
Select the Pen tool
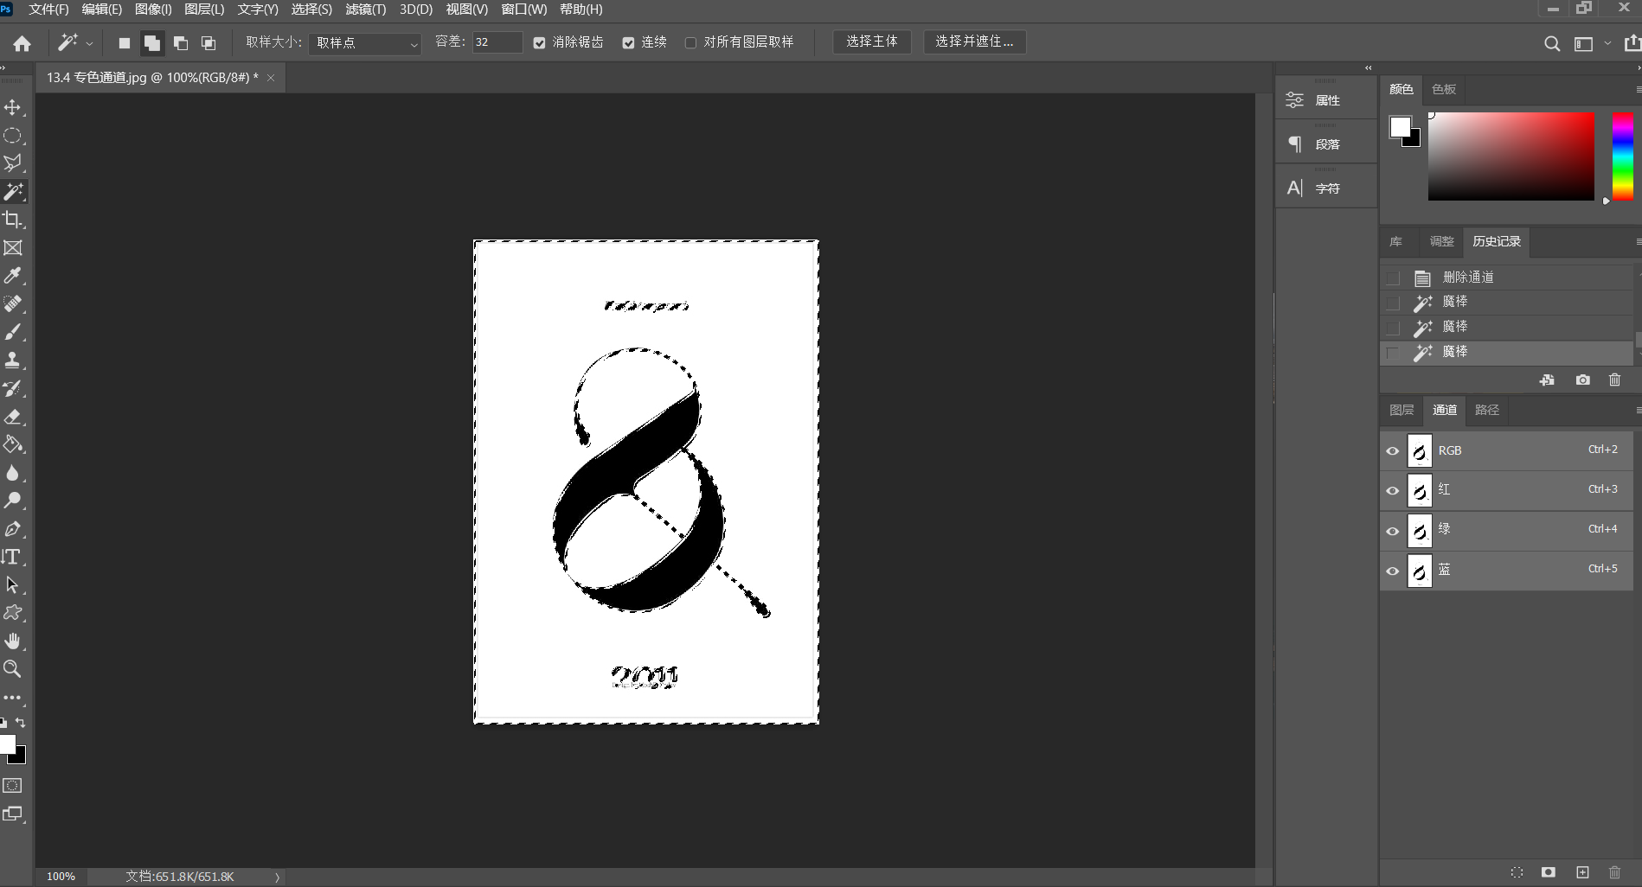tap(13, 529)
